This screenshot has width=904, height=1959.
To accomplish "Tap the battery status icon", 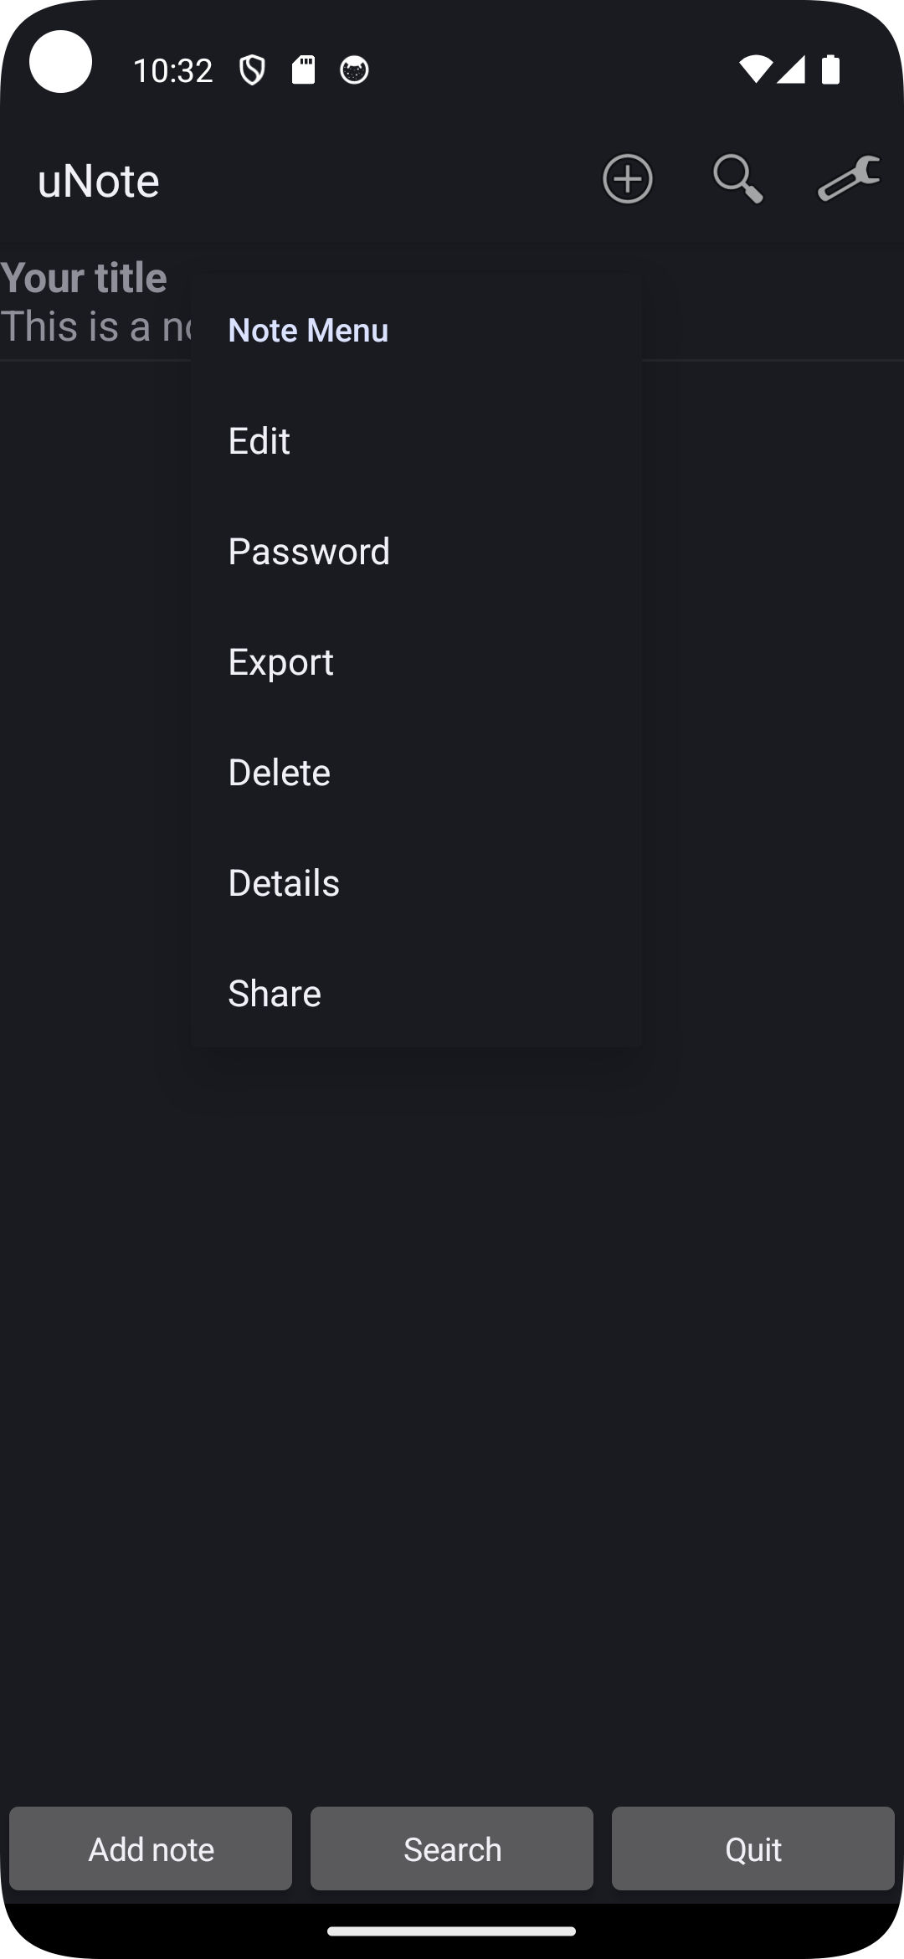I will (x=830, y=70).
